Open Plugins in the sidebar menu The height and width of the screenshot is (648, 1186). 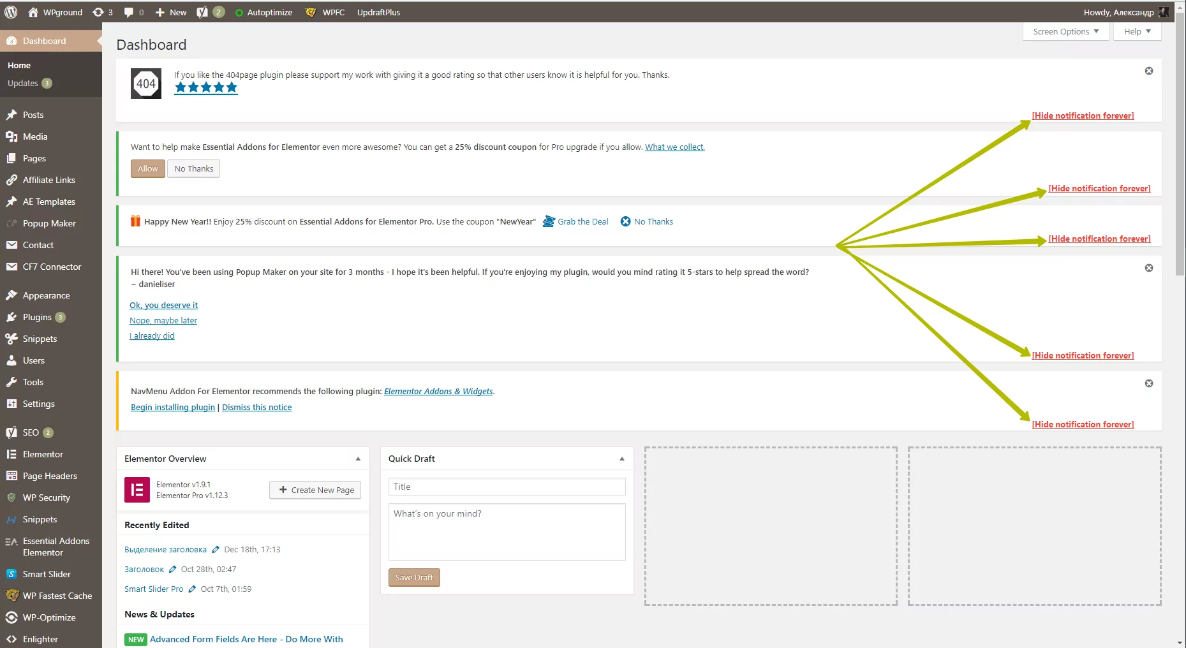pyautogui.click(x=37, y=317)
